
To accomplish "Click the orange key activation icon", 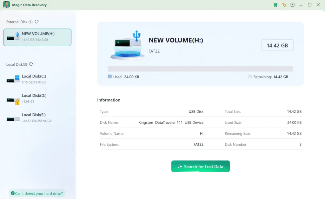I will tap(284, 5).
